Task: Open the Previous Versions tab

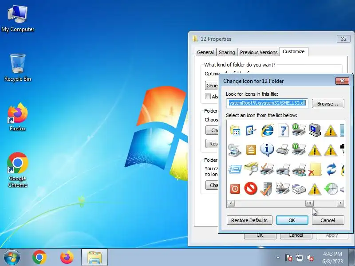Action: (x=259, y=52)
